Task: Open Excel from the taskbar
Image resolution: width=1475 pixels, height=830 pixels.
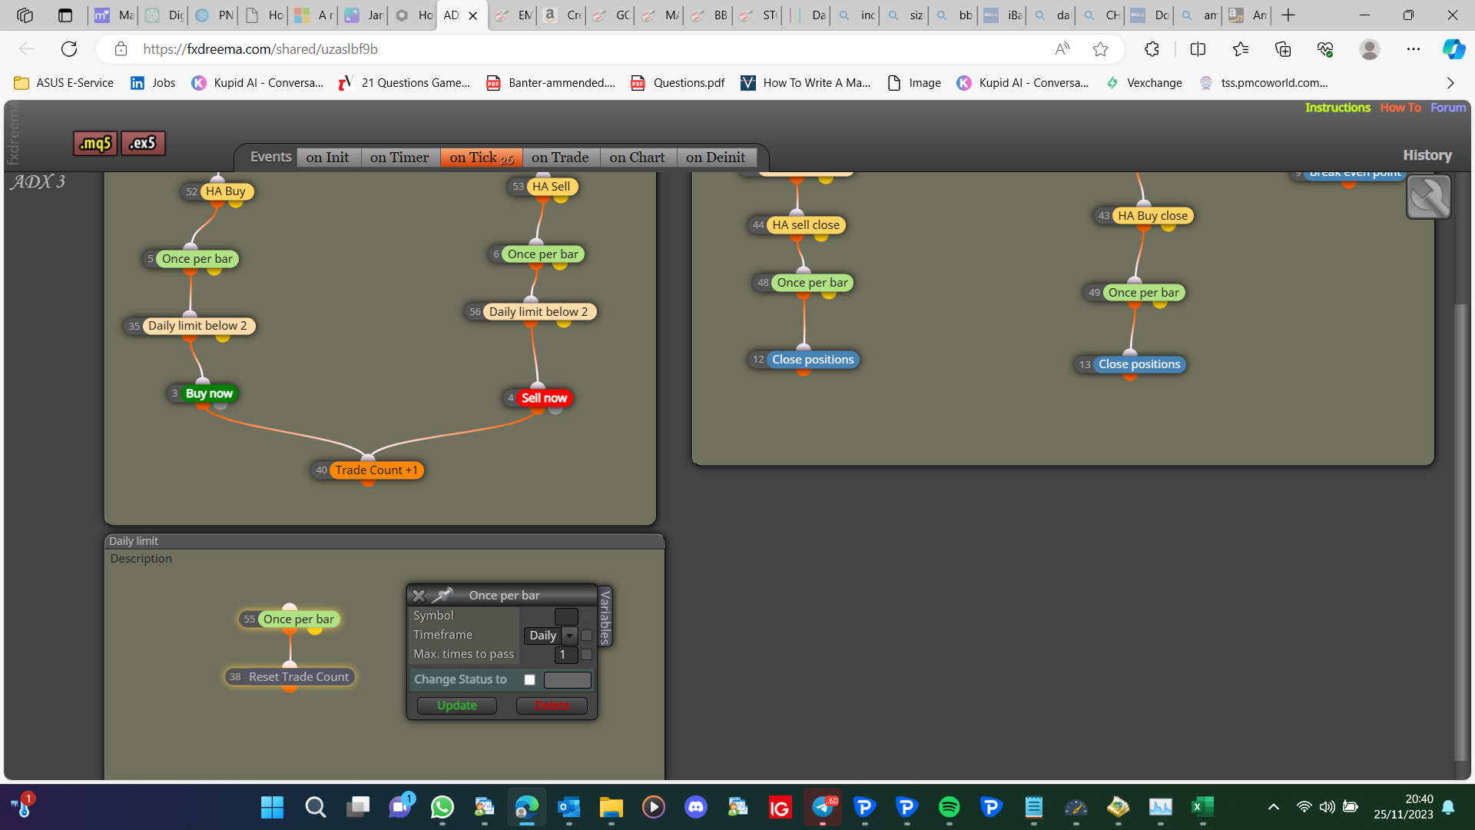Action: pyautogui.click(x=1202, y=807)
